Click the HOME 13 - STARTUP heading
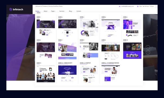Screen dimensions: 164x98 point(85,63)
